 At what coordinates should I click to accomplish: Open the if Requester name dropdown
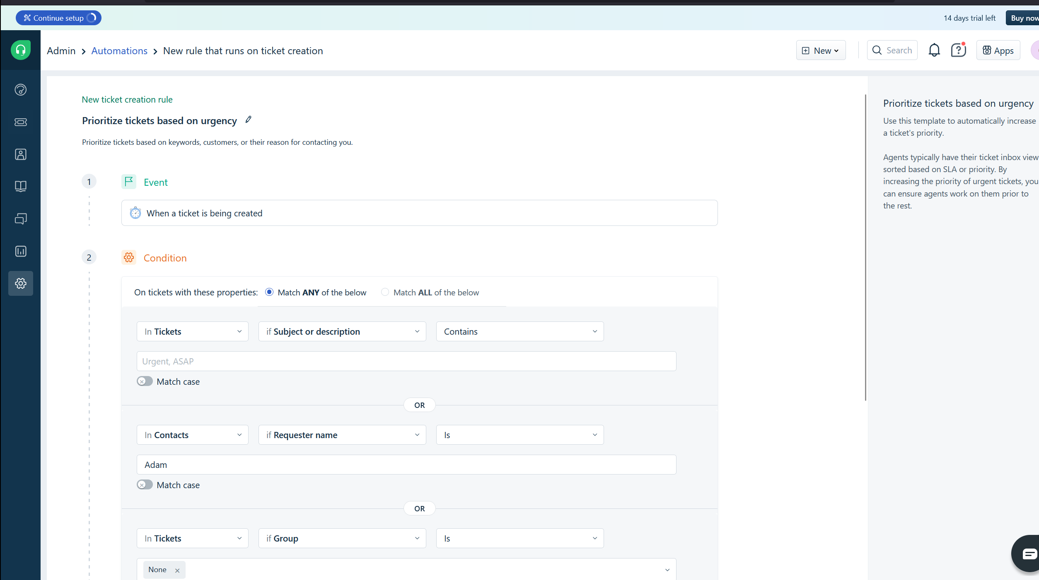tap(342, 435)
